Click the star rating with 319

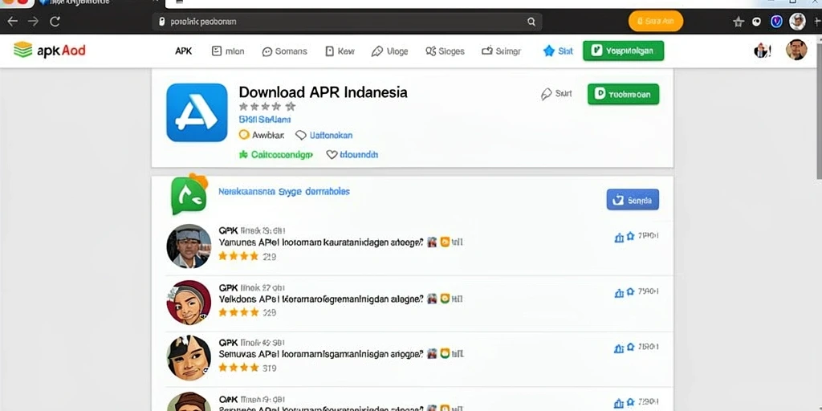(247, 368)
